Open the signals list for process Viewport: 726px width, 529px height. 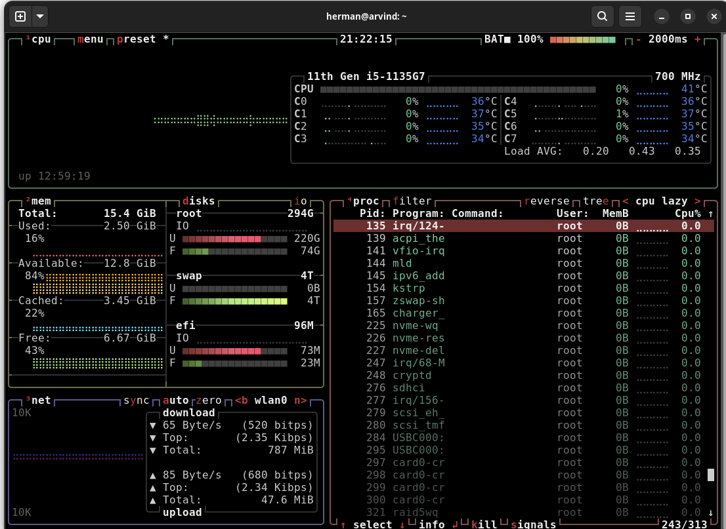534,524
